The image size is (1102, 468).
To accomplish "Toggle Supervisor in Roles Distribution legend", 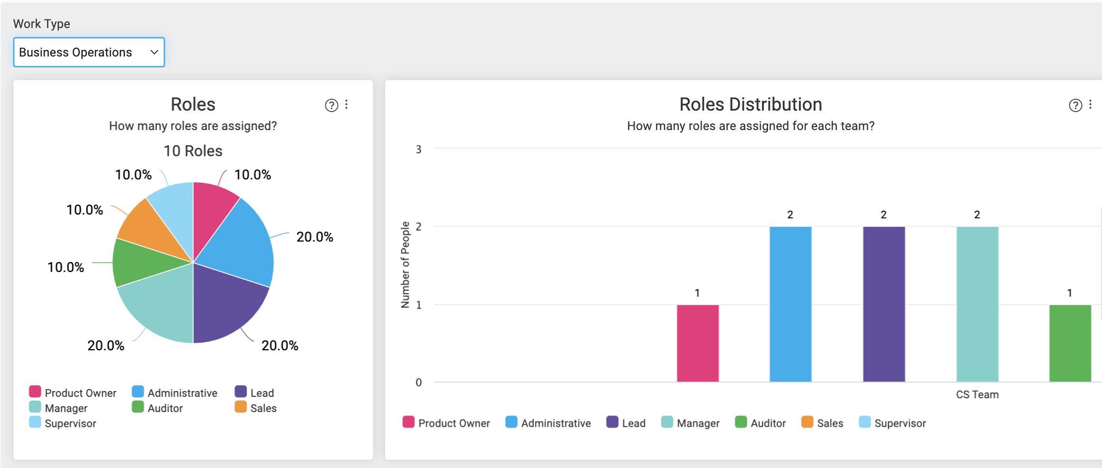I will coord(893,423).
